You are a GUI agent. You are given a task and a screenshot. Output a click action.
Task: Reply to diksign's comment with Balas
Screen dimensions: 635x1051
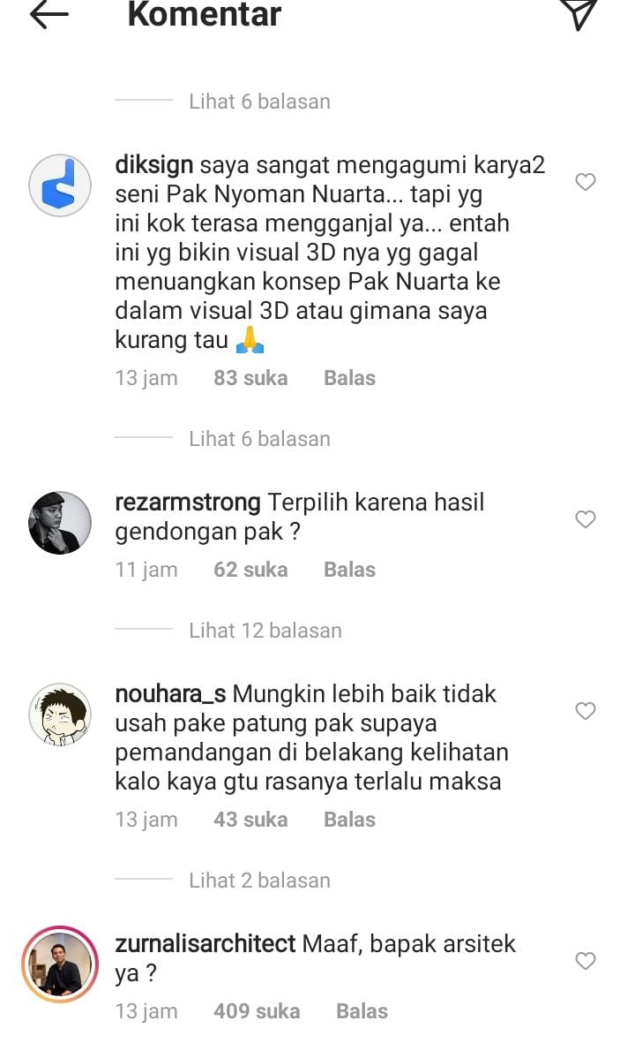tap(349, 378)
